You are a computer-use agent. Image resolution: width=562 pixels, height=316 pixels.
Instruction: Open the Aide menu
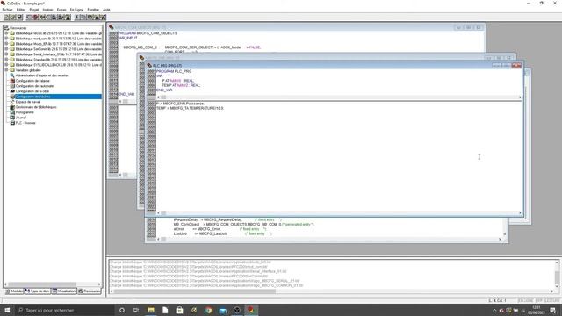[x=106, y=10]
